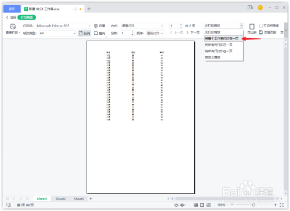Viewport: 290px width, 211px height.
Task: Choose 自定义缩放 custom scaling option
Action: pyautogui.click(x=223, y=57)
